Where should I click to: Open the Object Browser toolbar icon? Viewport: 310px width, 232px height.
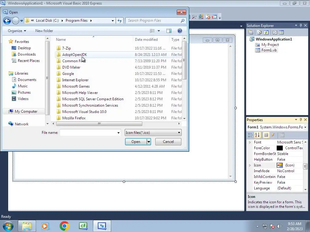[201, 17]
